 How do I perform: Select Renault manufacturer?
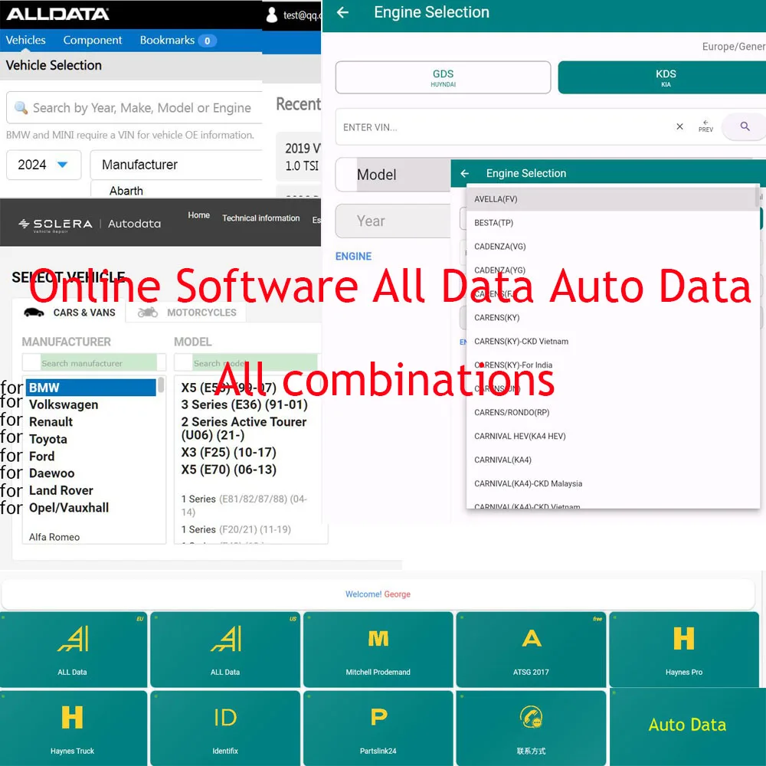point(51,421)
